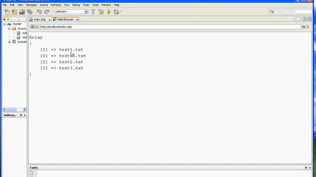Click the Tasks panel title

coord(34,168)
